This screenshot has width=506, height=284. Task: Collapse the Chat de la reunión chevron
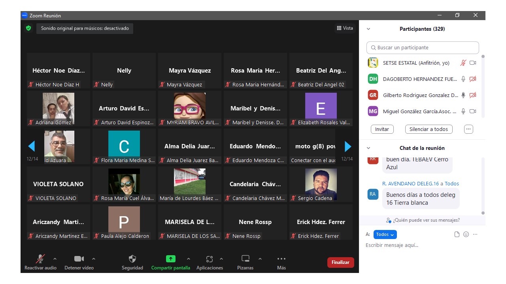click(x=368, y=148)
